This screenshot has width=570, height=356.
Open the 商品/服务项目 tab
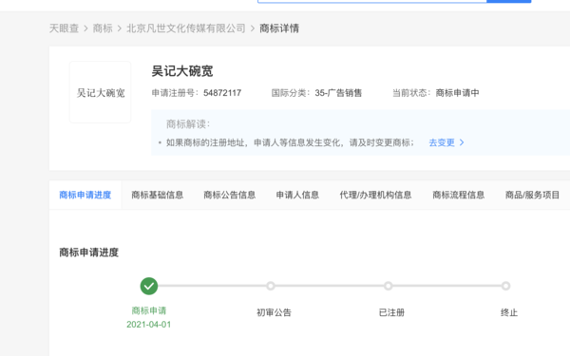point(532,195)
